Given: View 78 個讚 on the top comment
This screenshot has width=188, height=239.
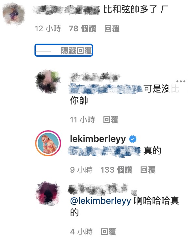Looking at the screenshot, I should point(83,29).
